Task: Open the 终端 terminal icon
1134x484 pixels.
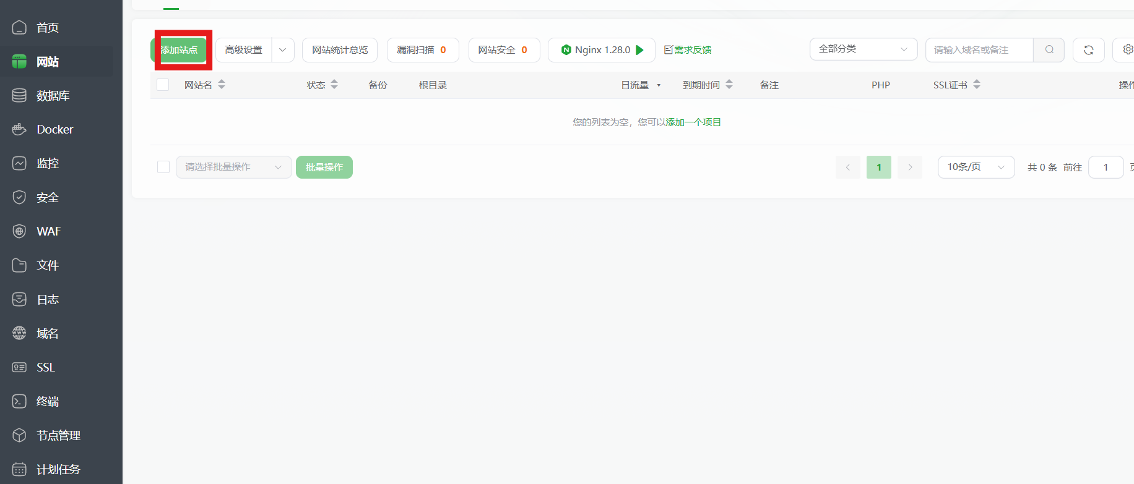Action: point(19,401)
